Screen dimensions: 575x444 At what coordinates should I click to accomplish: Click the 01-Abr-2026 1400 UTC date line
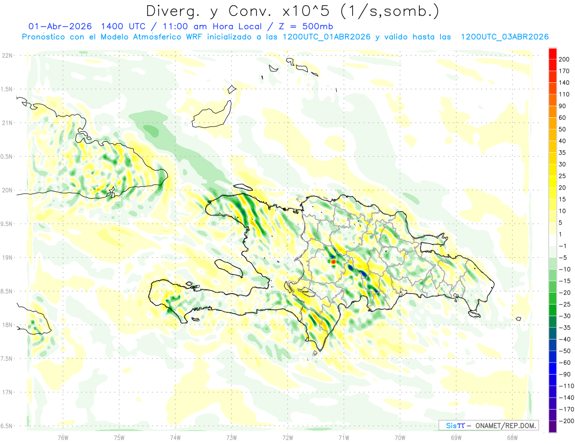[181, 26]
